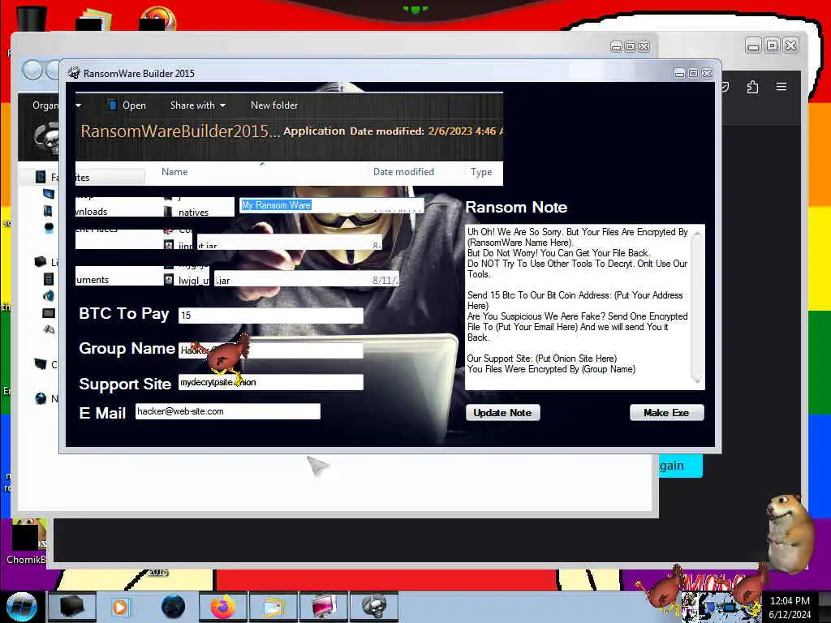This screenshot has width=831, height=623.
Task: Click the BTC To Pay field
Action: click(271, 316)
